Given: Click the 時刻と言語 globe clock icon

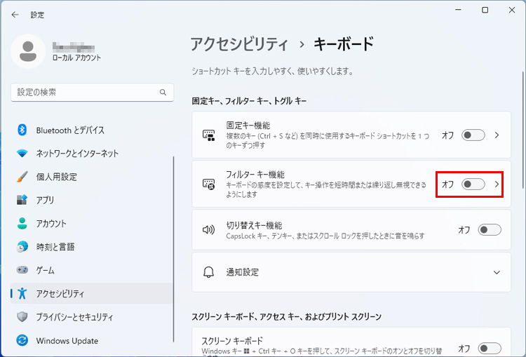Looking at the screenshot, I should [x=22, y=247].
